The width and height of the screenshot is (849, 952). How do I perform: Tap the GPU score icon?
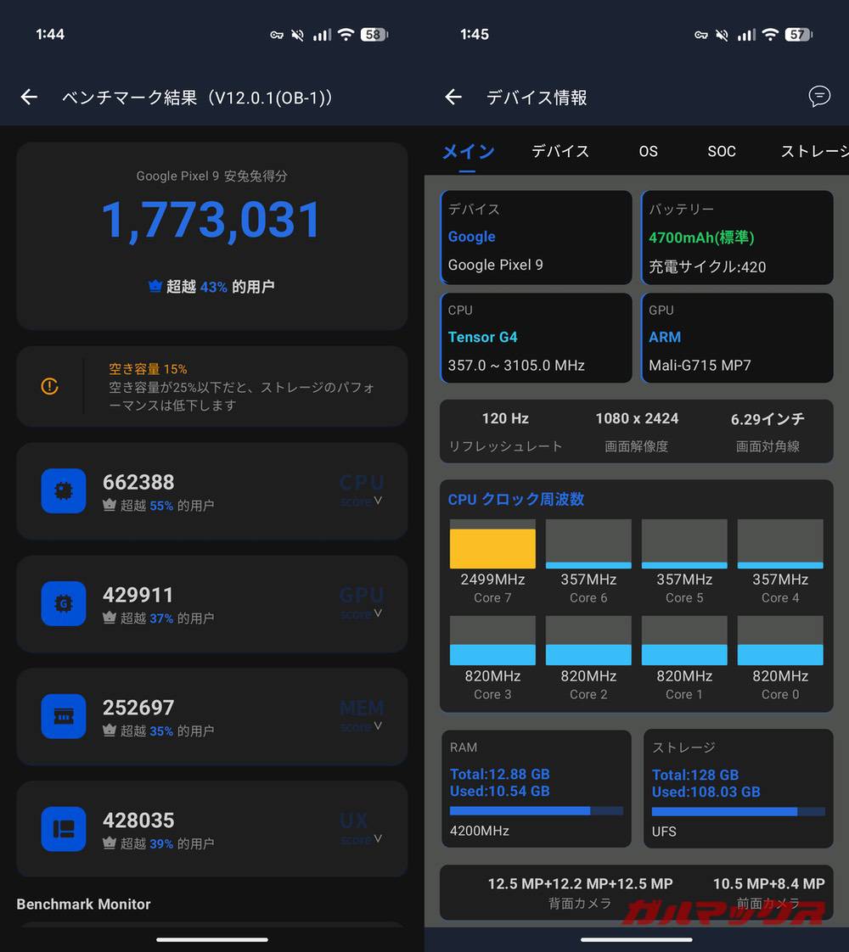tap(64, 603)
